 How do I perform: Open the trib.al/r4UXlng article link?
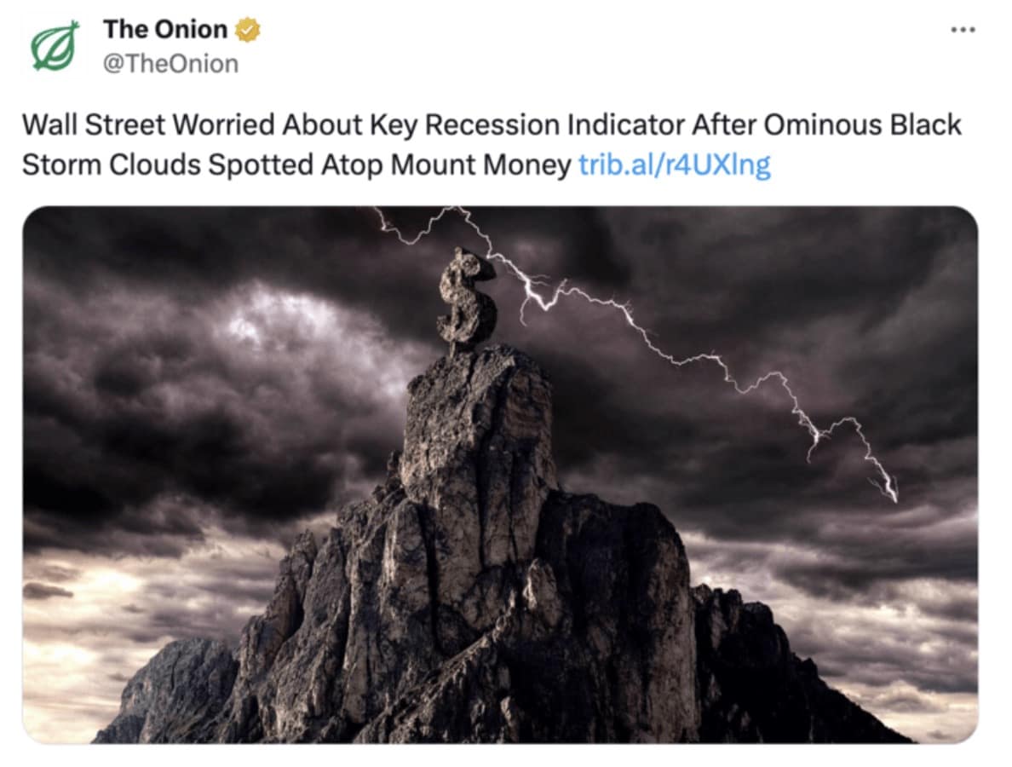(x=675, y=165)
